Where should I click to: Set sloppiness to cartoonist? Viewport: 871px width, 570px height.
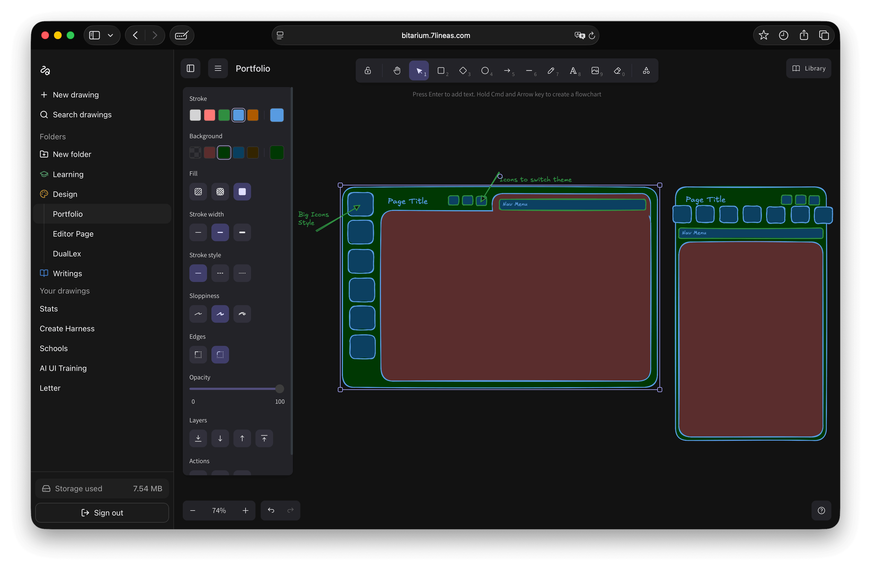[x=242, y=314]
